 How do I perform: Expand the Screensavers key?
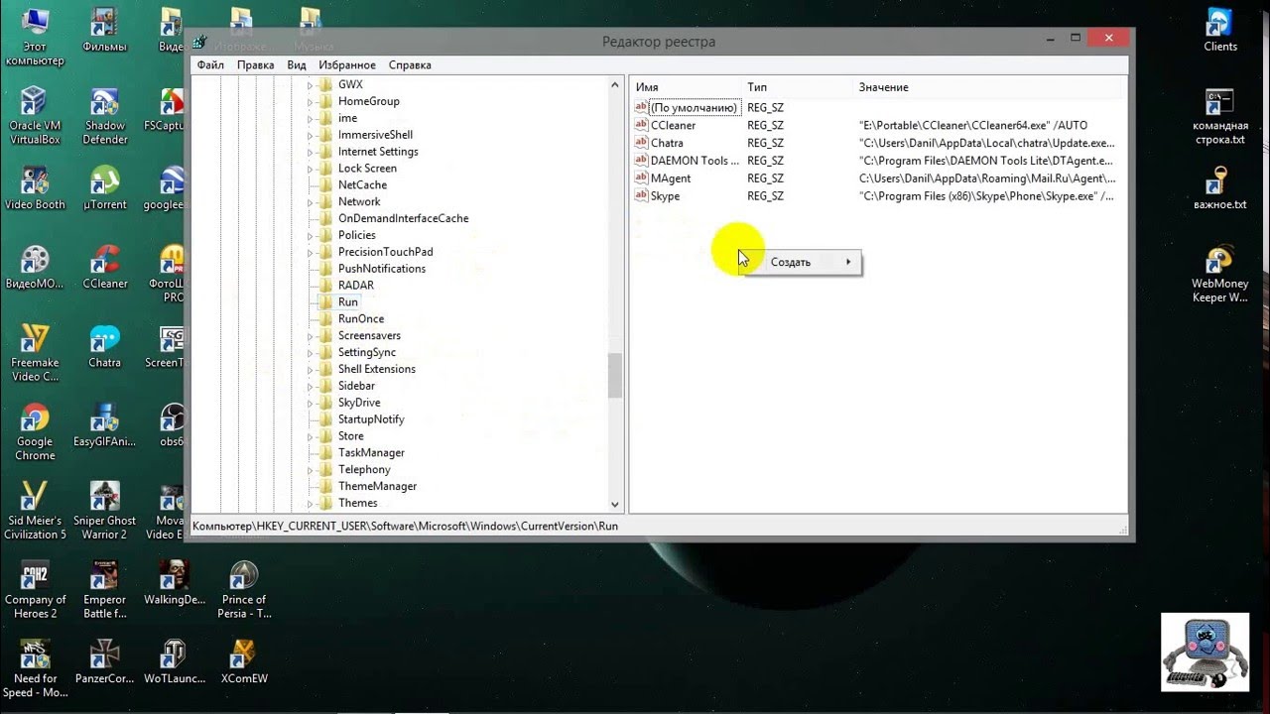pyautogui.click(x=310, y=335)
